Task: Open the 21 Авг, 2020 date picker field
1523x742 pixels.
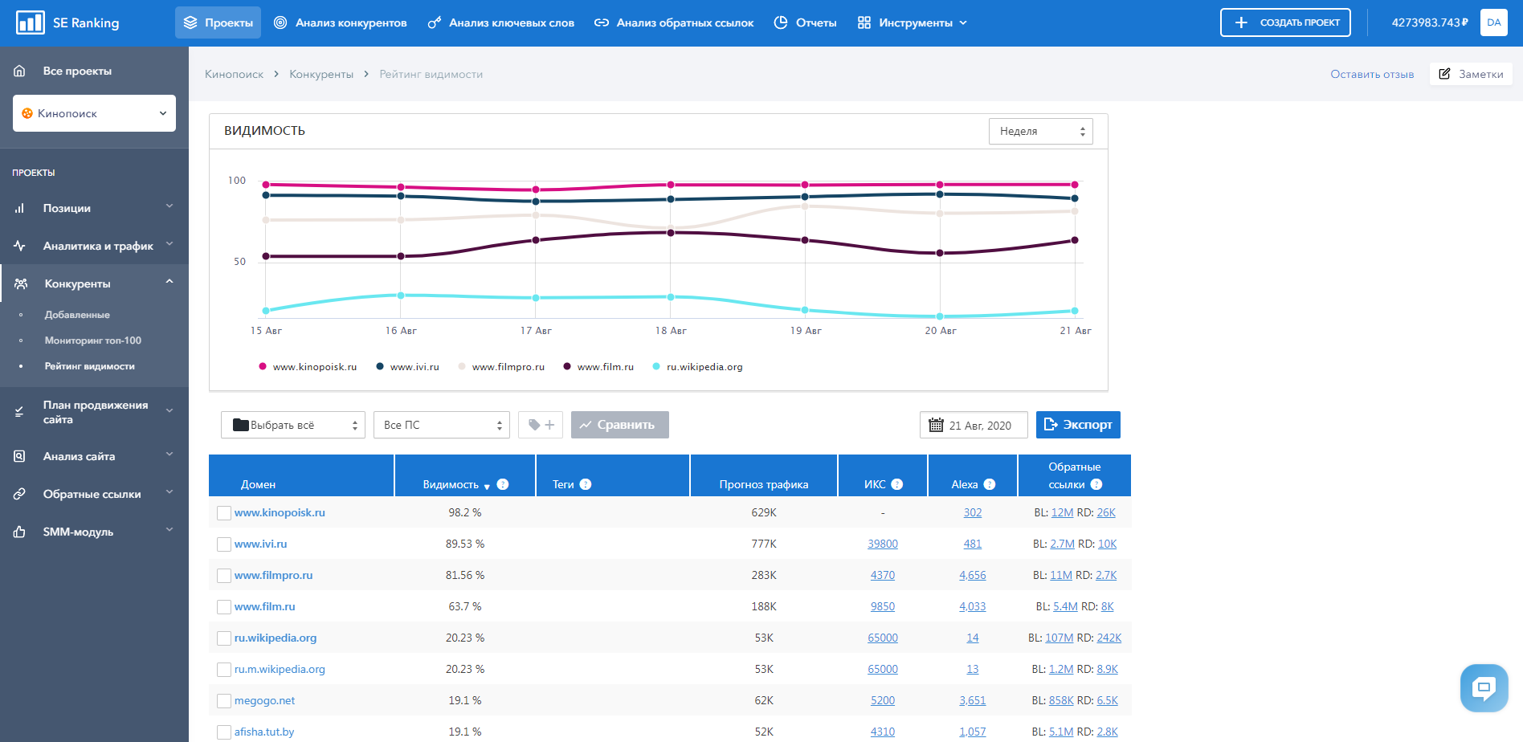Action: [974, 425]
